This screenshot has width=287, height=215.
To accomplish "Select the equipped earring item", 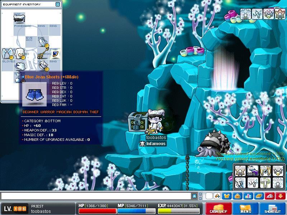I will (x=43, y=42).
